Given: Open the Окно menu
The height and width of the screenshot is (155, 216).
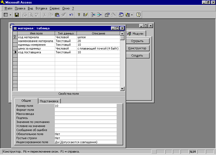Looking at the screenshot, I should click(x=66, y=8).
